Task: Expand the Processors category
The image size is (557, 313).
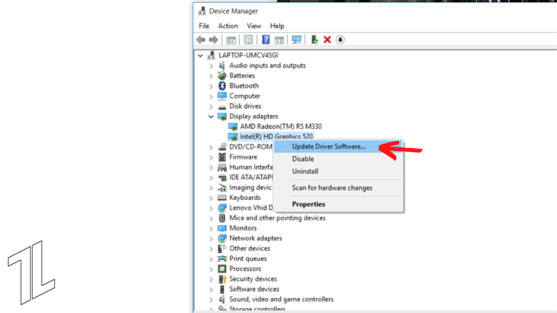Action: click(x=211, y=269)
